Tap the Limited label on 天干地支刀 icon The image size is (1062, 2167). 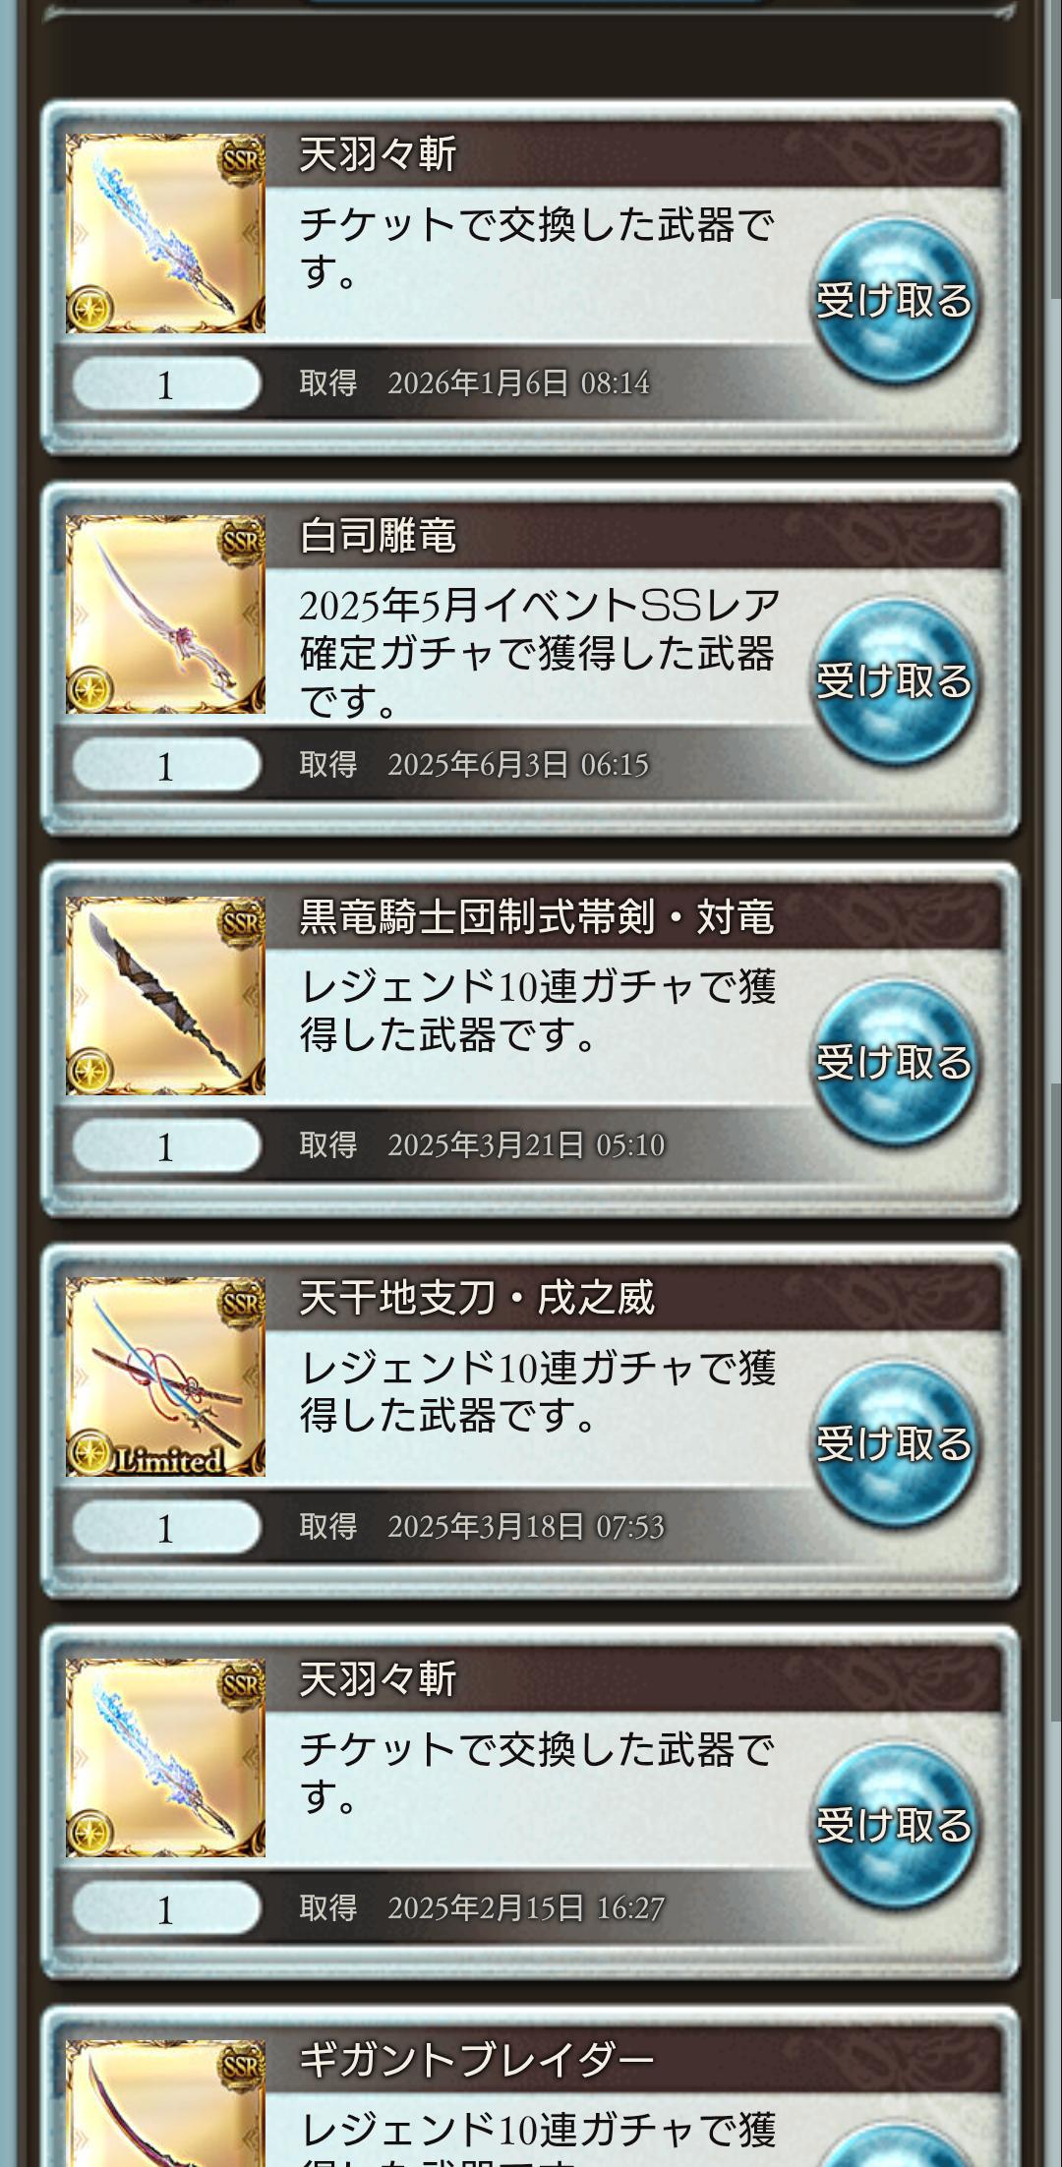[x=169, y=1460]
